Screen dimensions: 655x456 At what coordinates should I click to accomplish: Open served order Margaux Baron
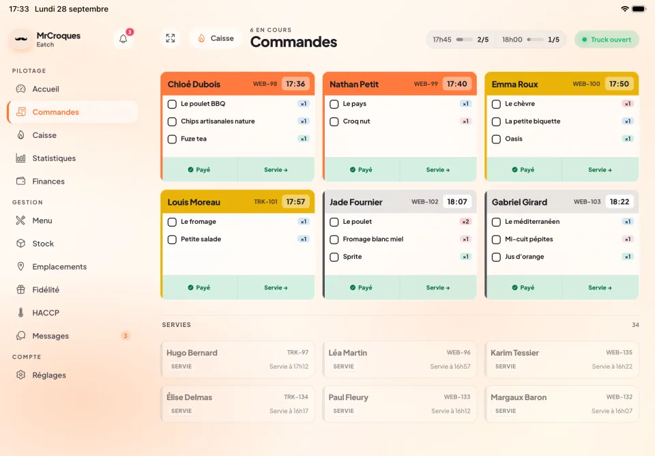(562, 403)
